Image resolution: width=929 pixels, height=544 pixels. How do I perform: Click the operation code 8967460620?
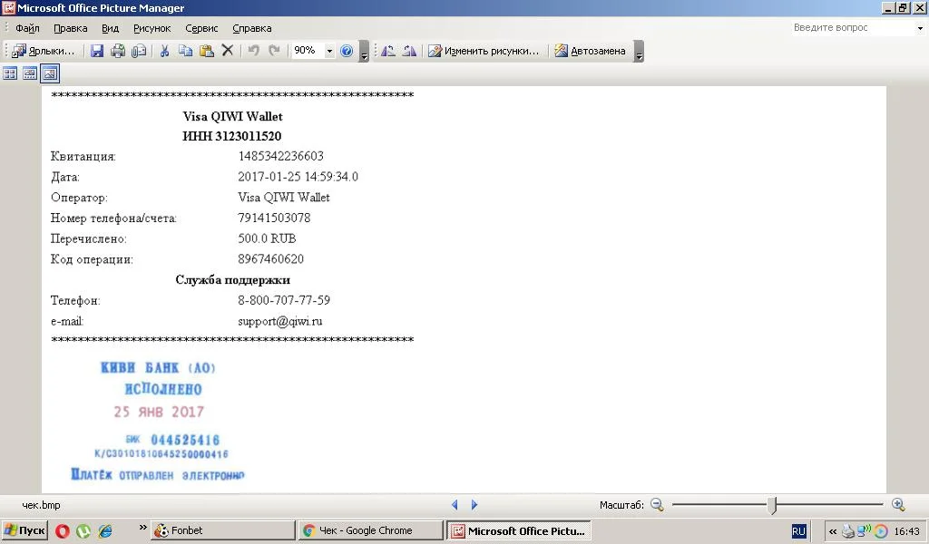click(x=270, y=259)
